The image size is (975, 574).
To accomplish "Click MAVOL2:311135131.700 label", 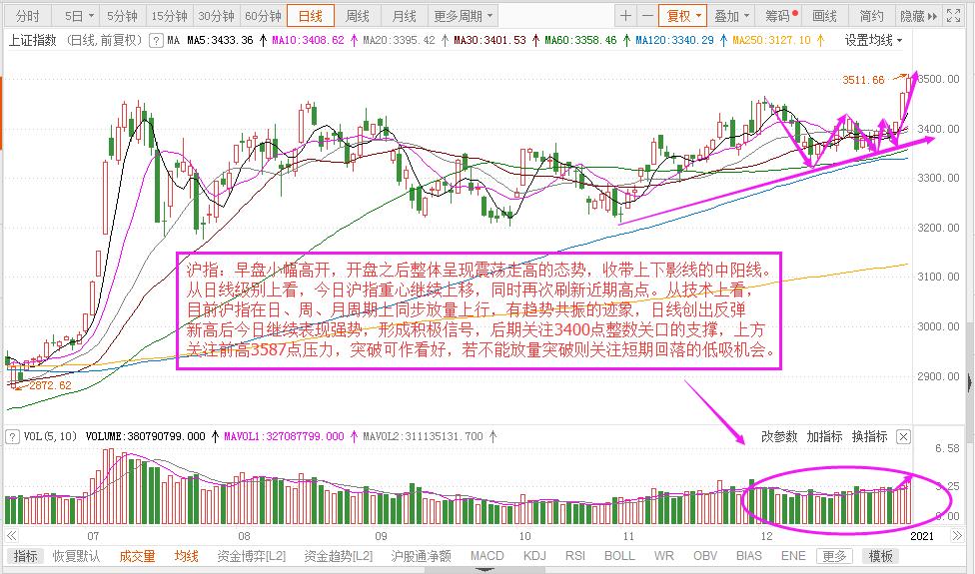I will tap(423, 436).
